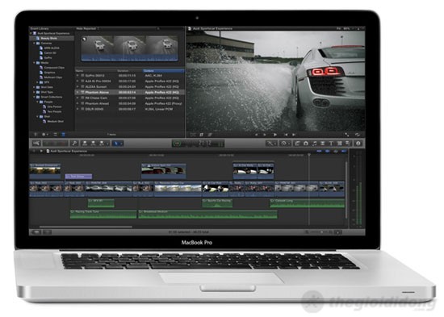Show the Music and Sound browser
444x317 pixels.
coord(314,144)
